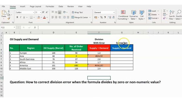The image size is (182, 102).
Task: Open Cell Styles gallery
Action: (142, 15)
